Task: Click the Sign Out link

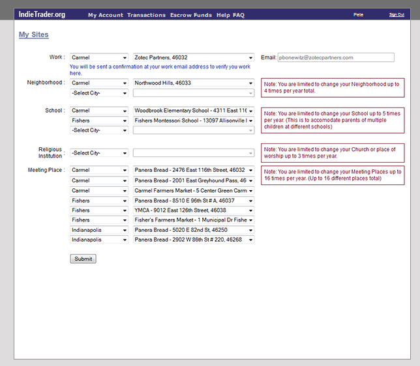Action: (x=397, y=14)
